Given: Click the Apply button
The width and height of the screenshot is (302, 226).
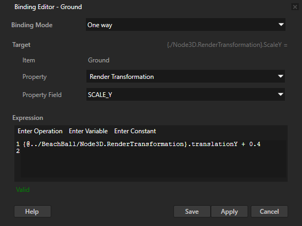Looking at the screenshot, I should tap(229, 212).
